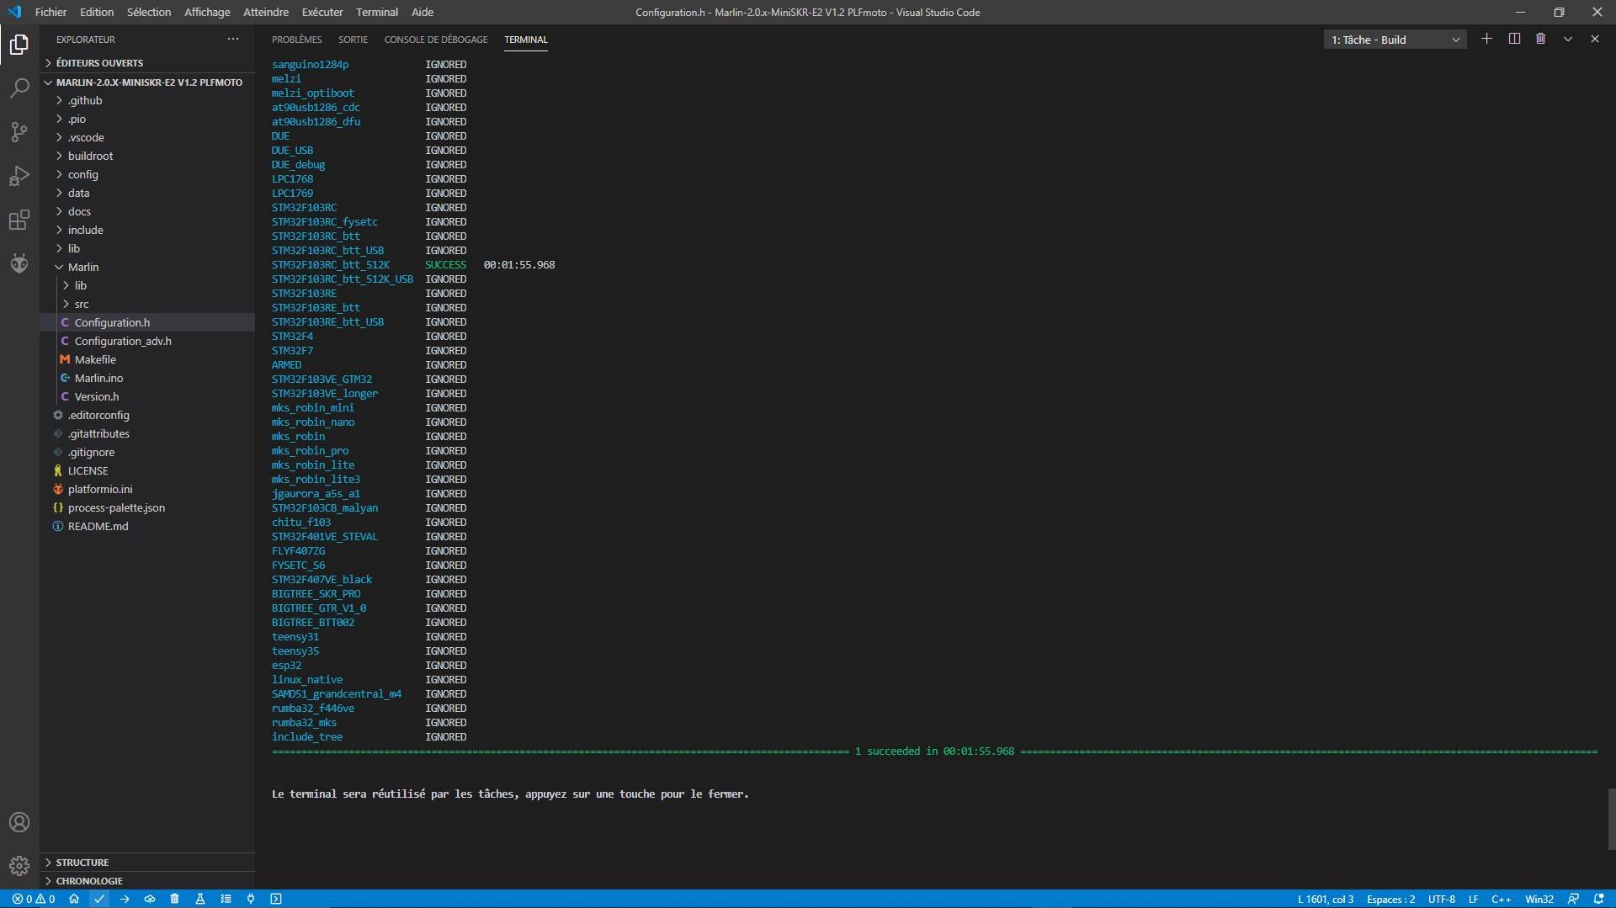Select the TERMINAL tab

[x=526, y=40]
